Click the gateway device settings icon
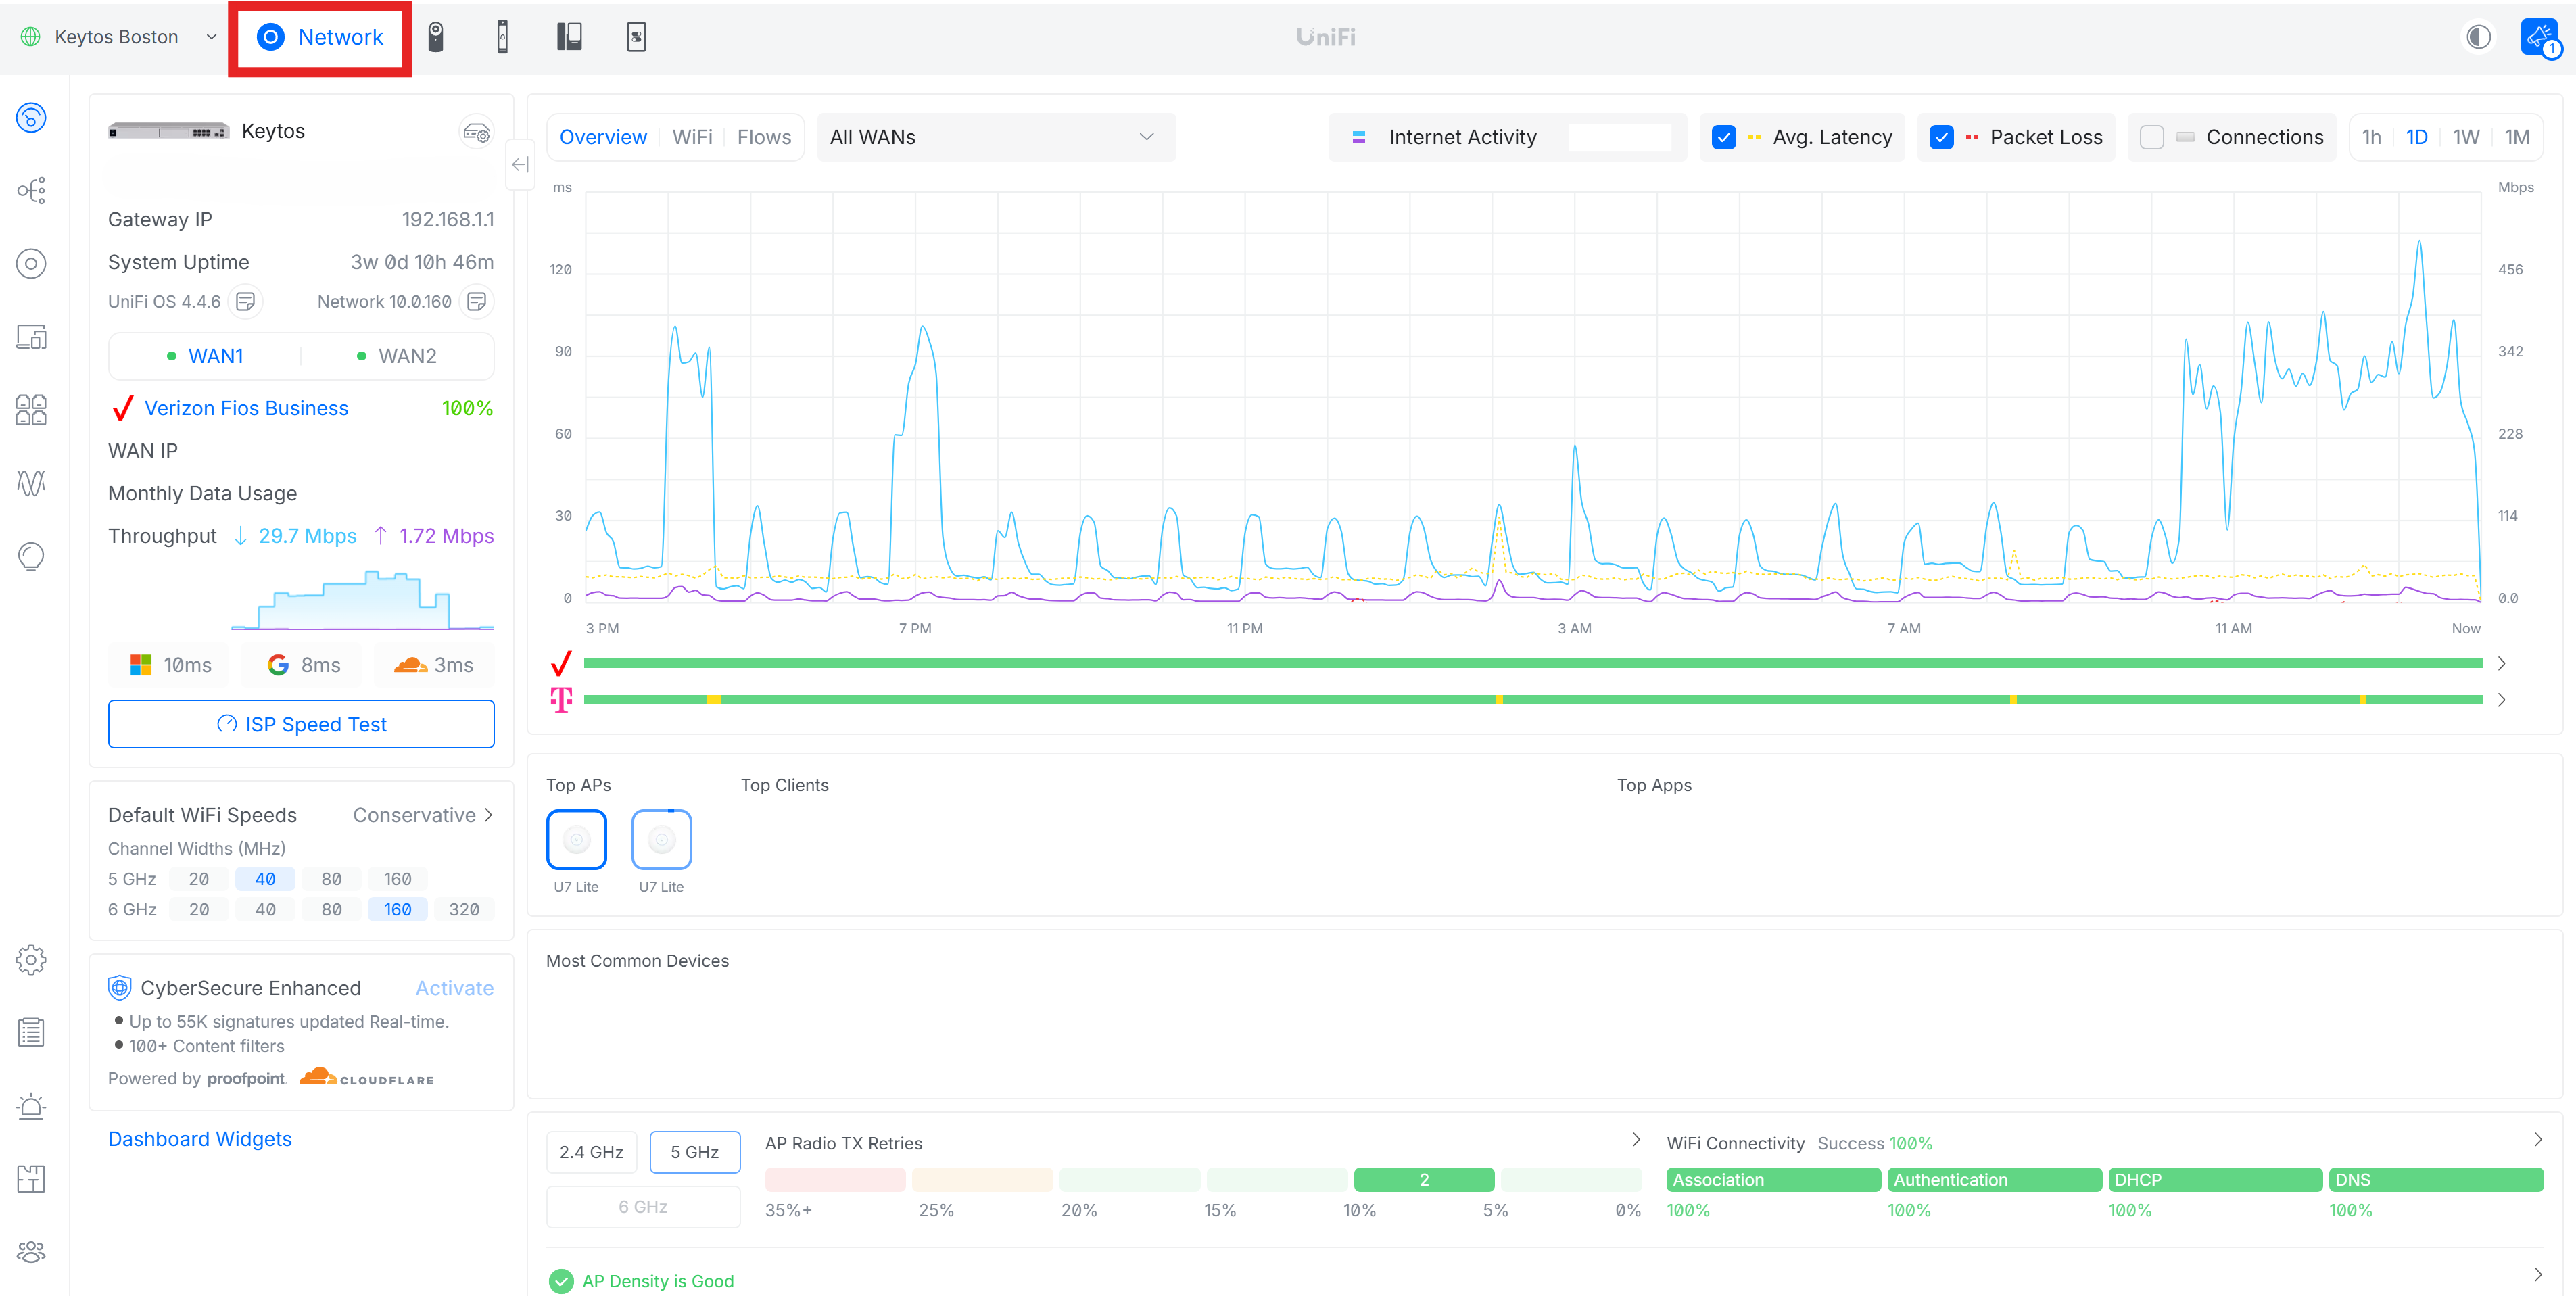2576x1296 pixels. [476, 132]
